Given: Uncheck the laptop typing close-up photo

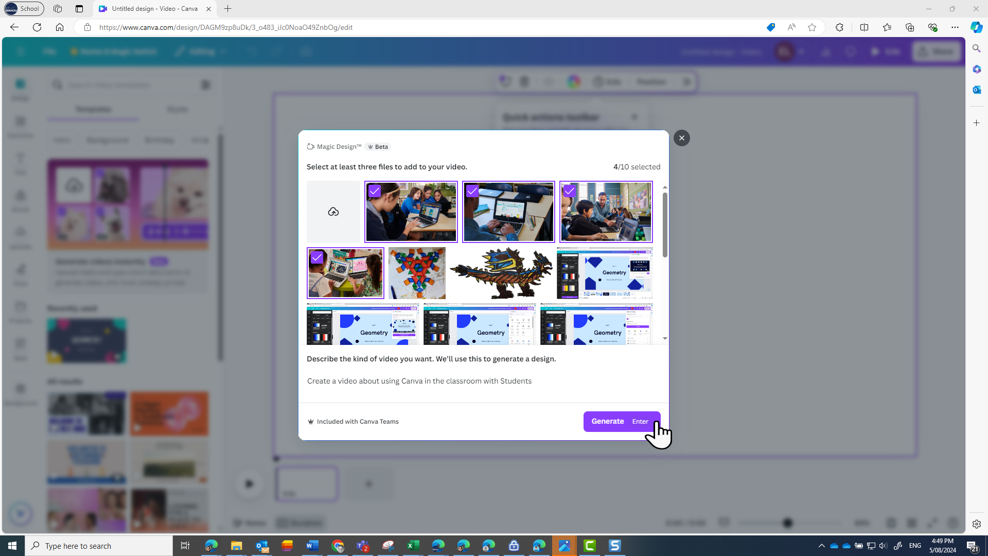Looking at the screenshot, I should [472, 191].
